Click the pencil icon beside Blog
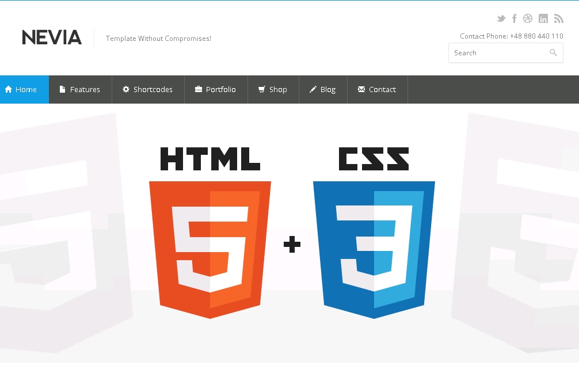 [313, 89]
